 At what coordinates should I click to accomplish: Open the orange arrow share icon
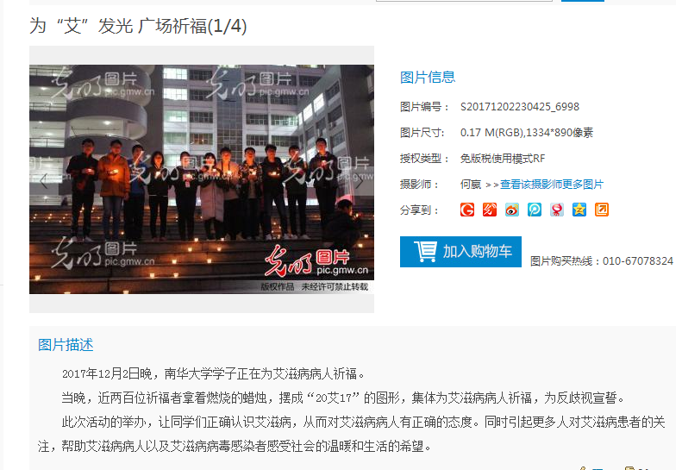(602, 210)
